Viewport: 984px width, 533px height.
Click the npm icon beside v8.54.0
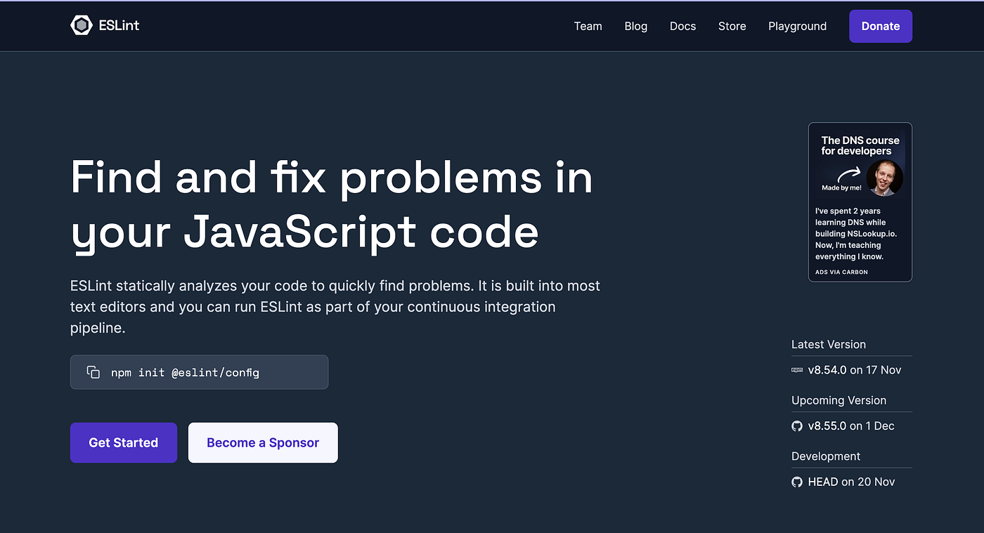click(796, 370)
